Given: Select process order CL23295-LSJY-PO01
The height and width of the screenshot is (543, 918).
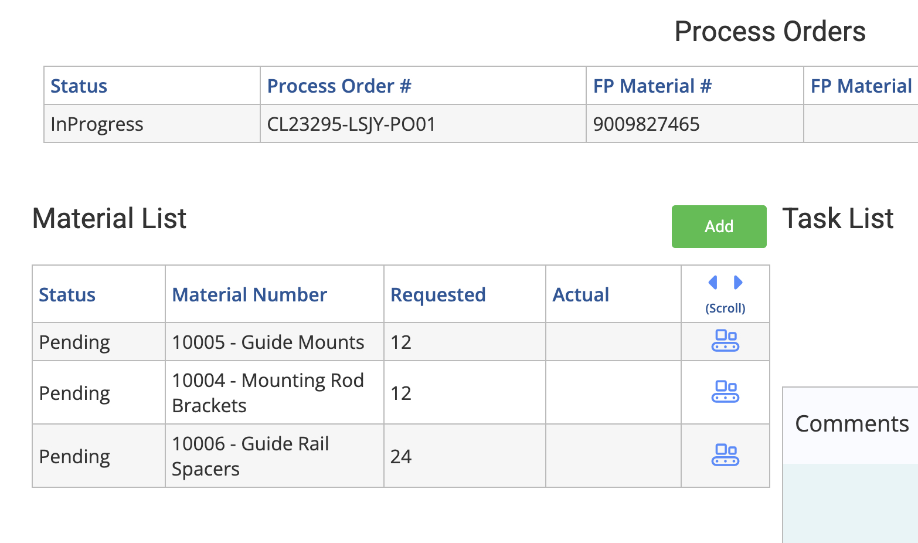Looking at the screenshot, I should point(352,124).
